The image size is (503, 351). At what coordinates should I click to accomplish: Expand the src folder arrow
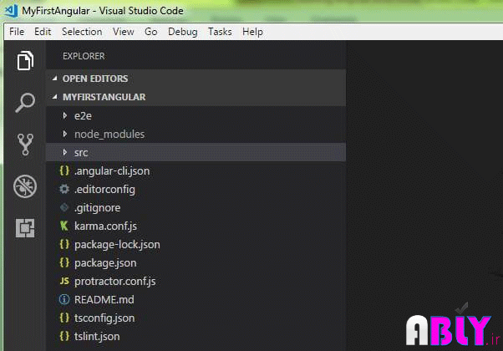pyautogui.click(x=65, y=152)
